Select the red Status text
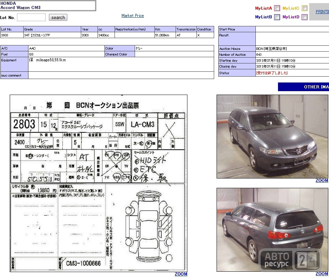The height and width of the screenshot is (279, 329). click(x=272, y=73)
